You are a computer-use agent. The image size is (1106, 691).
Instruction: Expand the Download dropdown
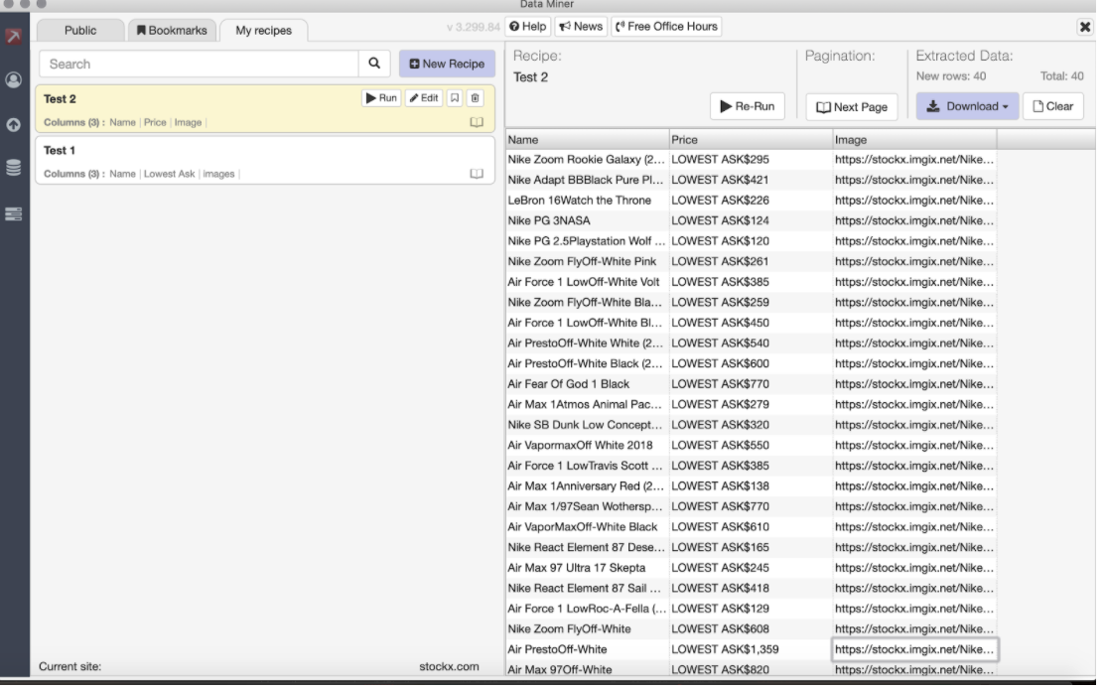(x=966, y=106)
